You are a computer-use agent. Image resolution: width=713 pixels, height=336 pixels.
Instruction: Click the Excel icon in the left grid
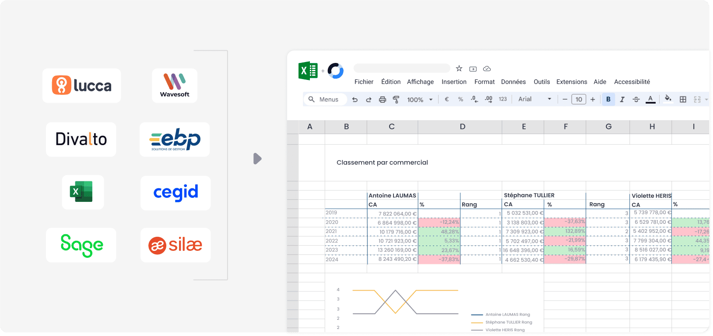tap(83, 192)
